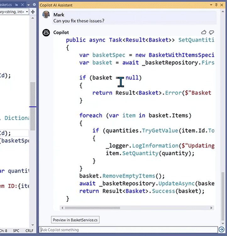Click the editor vertical scrollbar thumb
The width and height of the screenshot is (227, 236).
click(33, 106)
